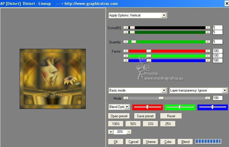This screenshot has height=147, width=229.
Task: Set preview zoom to 100%
Action: click(x=116, y=124)
